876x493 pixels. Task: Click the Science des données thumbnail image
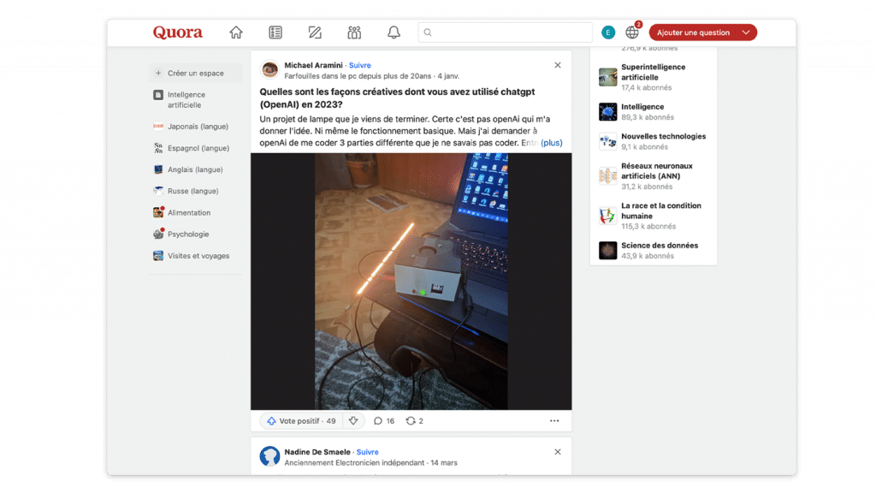click(x=608, y=251)
